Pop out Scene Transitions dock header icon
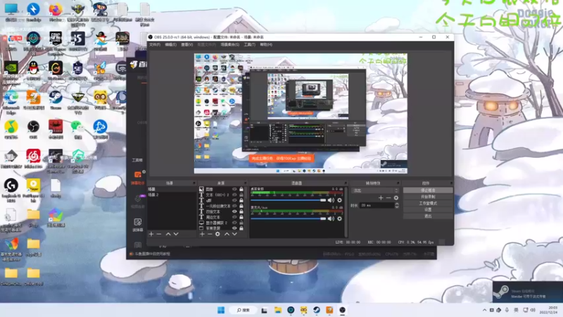The width and height of the screenshot is (563, 317). click(x=398, y=183)
